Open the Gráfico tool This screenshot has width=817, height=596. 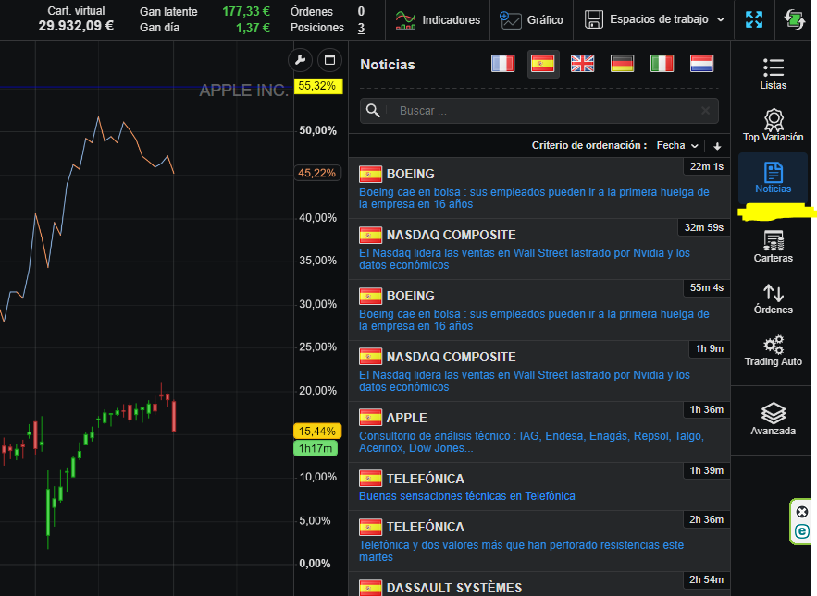tap(531, 19)
